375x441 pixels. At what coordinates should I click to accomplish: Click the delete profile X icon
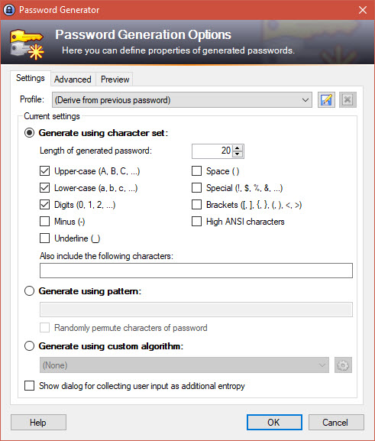click(348, 100)
